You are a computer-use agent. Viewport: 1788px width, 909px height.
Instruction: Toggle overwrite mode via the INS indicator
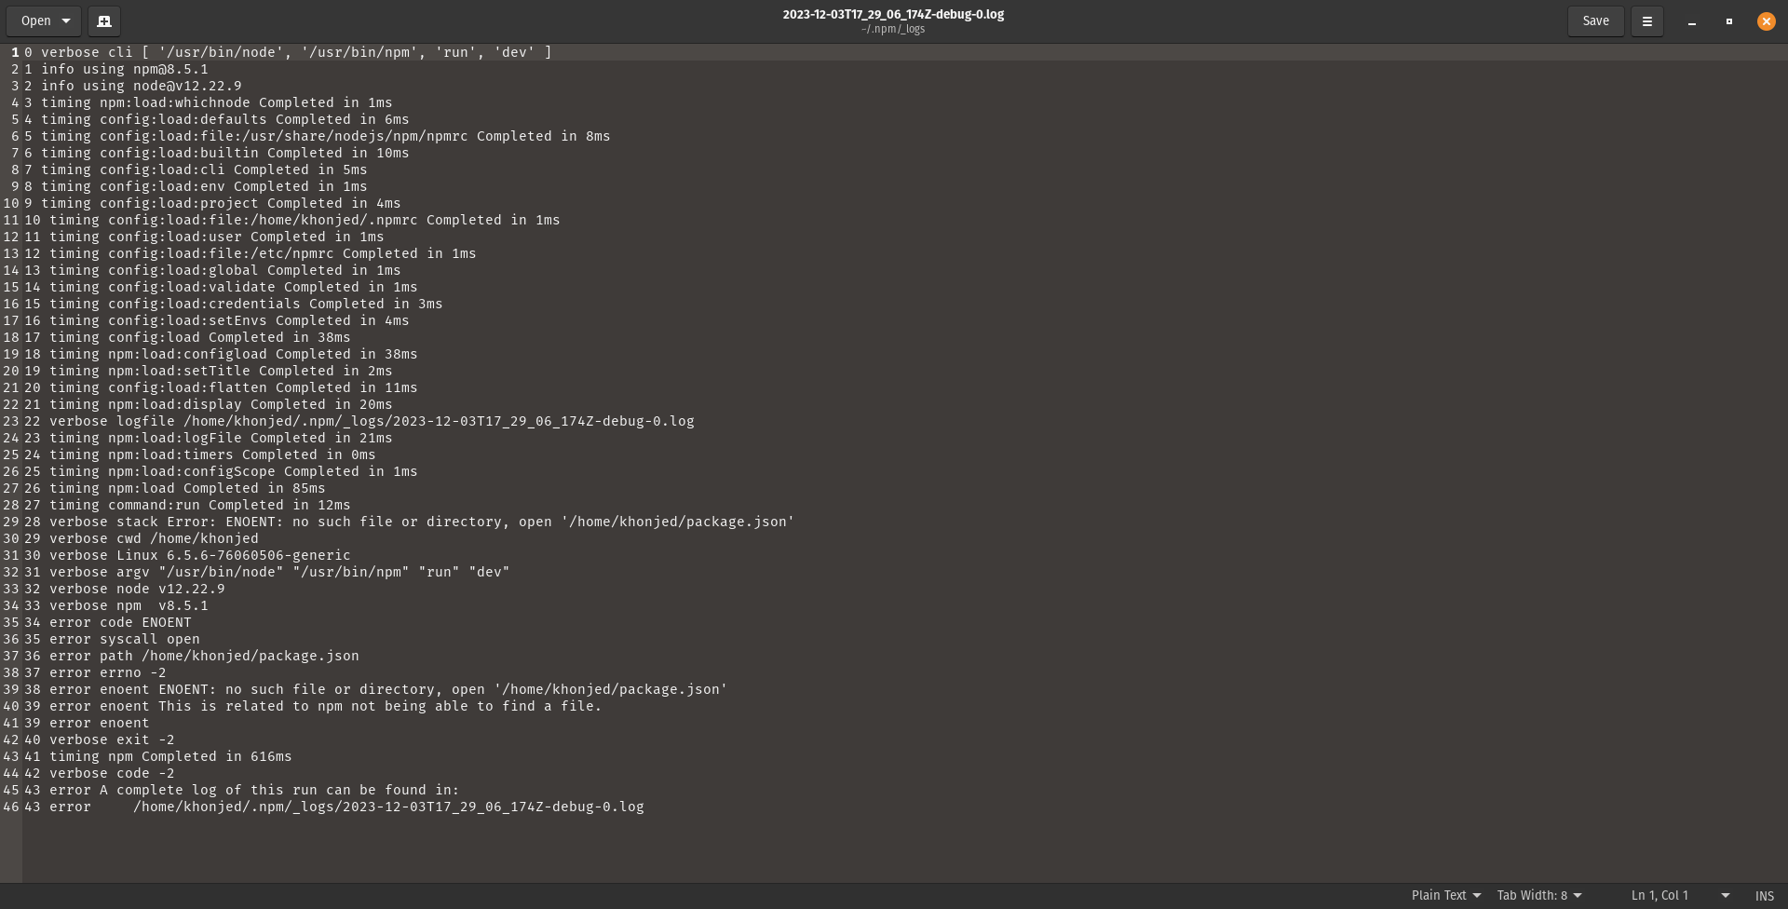(x=1767, y=895)
